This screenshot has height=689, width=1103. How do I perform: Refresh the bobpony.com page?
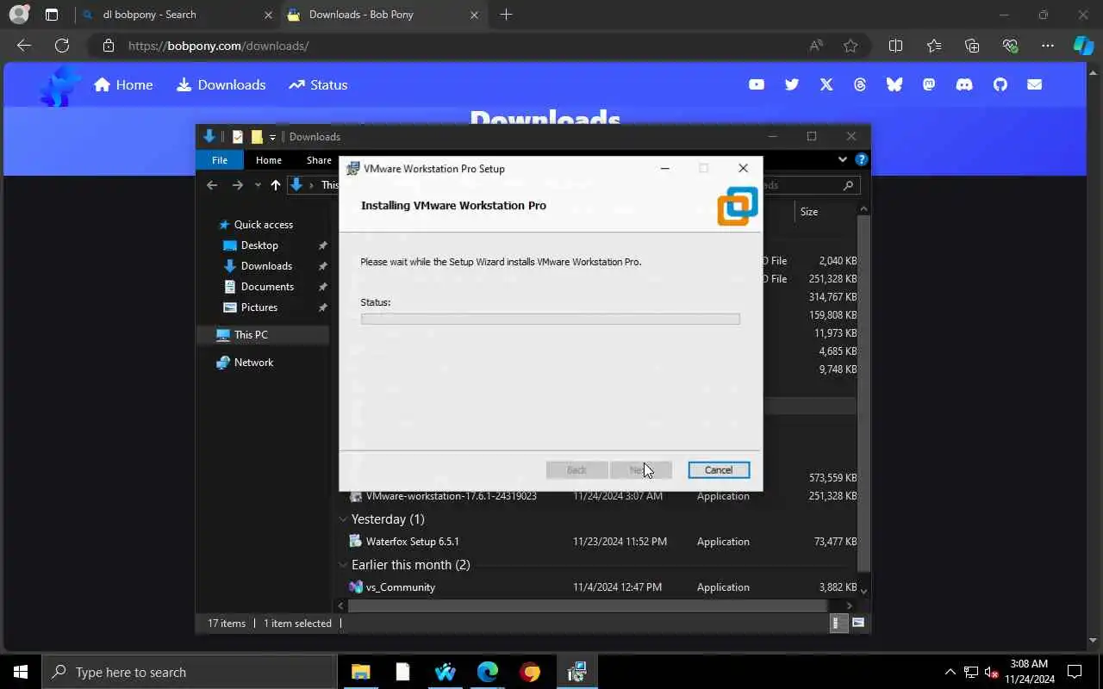(x=62, y=46)
